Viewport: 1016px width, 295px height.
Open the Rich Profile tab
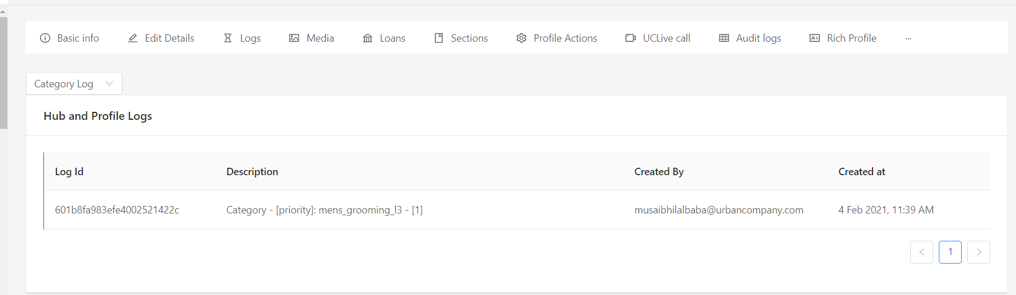[x=851, y=38]
